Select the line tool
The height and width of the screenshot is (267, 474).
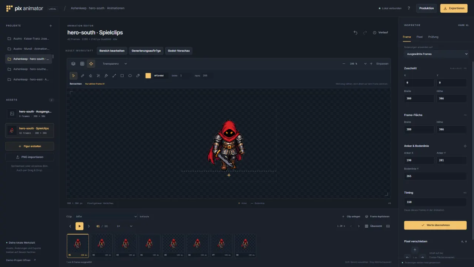[114, 76]
